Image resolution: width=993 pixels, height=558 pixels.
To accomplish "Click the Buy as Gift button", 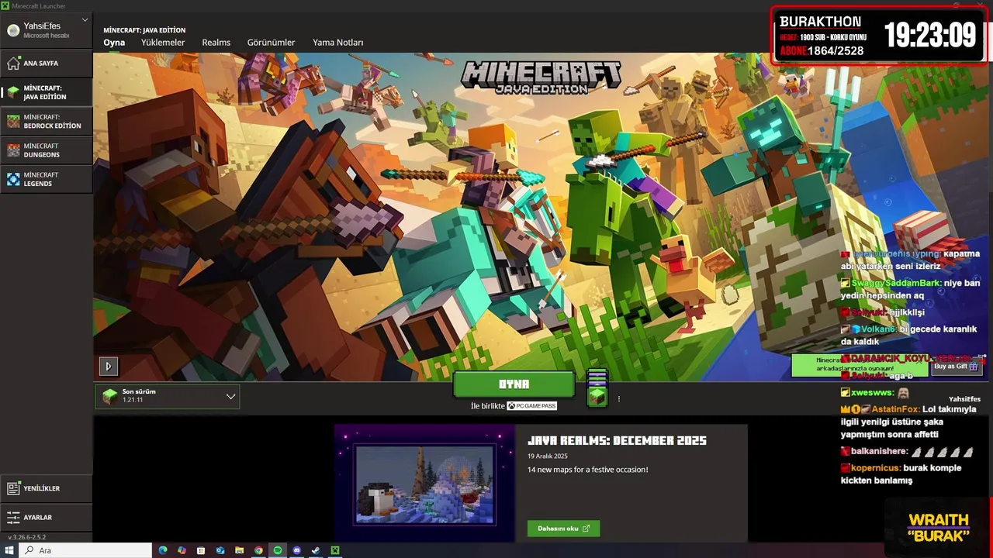I will point(955,367).
